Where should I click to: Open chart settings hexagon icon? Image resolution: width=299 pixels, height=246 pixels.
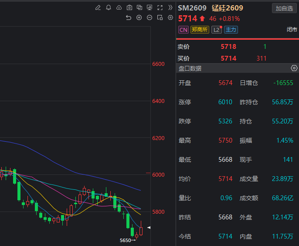170,18
